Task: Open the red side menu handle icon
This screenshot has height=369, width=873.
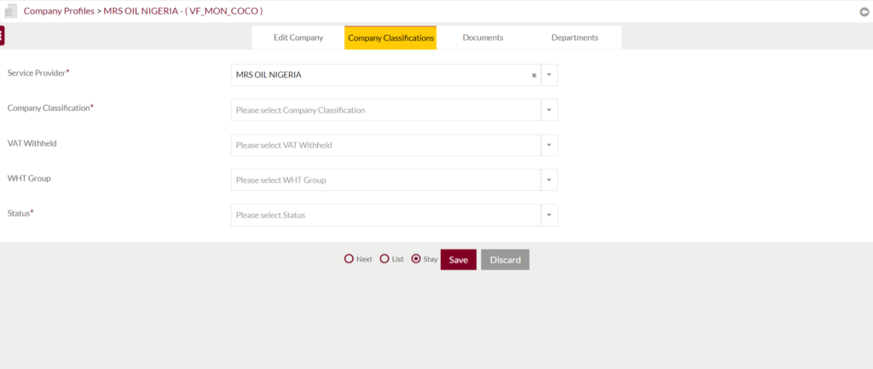Action: point(3,36)
